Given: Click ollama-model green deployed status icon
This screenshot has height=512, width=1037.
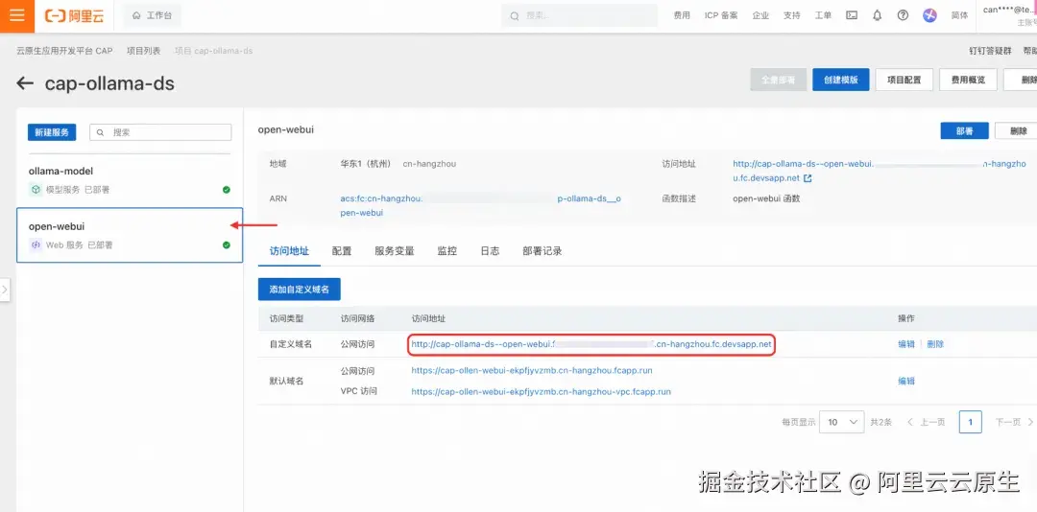Looking at the screenshot, I should (227, 190).
